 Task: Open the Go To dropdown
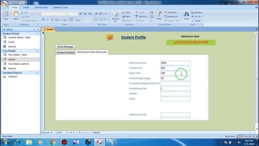[x=197, y=17]
